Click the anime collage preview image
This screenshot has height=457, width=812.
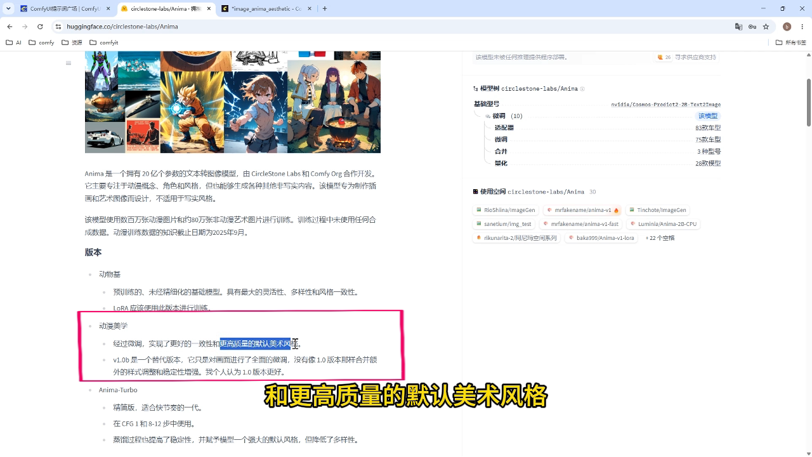click(233, 102)
